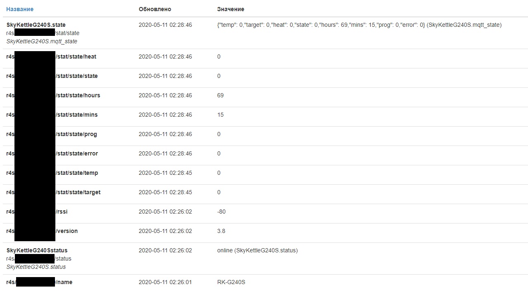Image resolution: width=528 pixels, height=301 pixels.
Task: Select the /rssi topic row
Action: click(62, 212)
